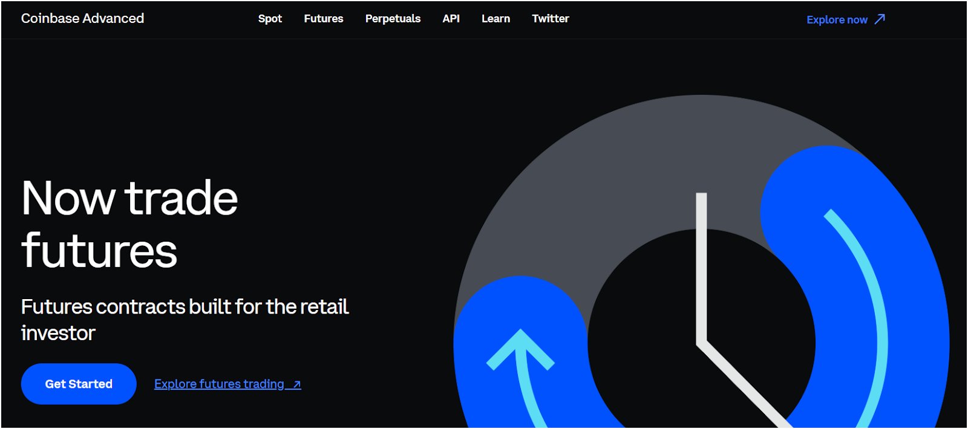Click the Get Started button
The image size is (968, 429).
pyautogui.click(x=79, y=384)
